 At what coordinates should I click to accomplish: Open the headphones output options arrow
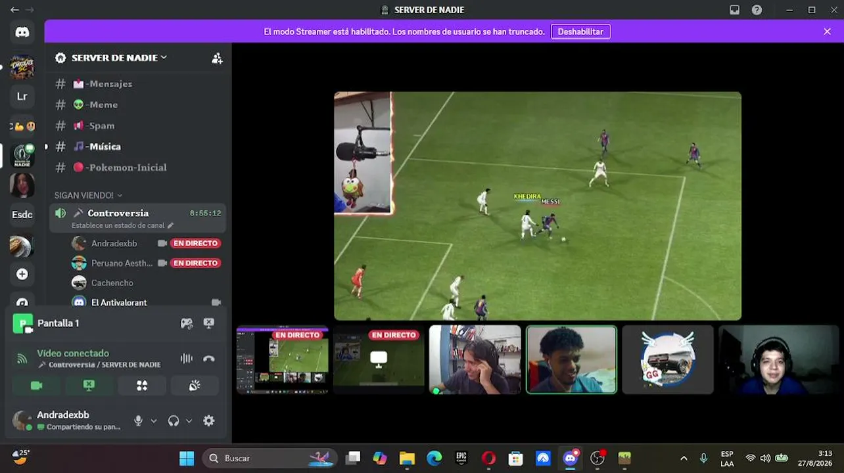click(189, 421)
